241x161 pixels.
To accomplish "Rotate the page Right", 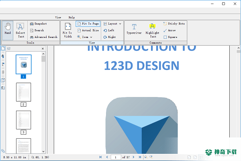I will [x=109, y=37].
